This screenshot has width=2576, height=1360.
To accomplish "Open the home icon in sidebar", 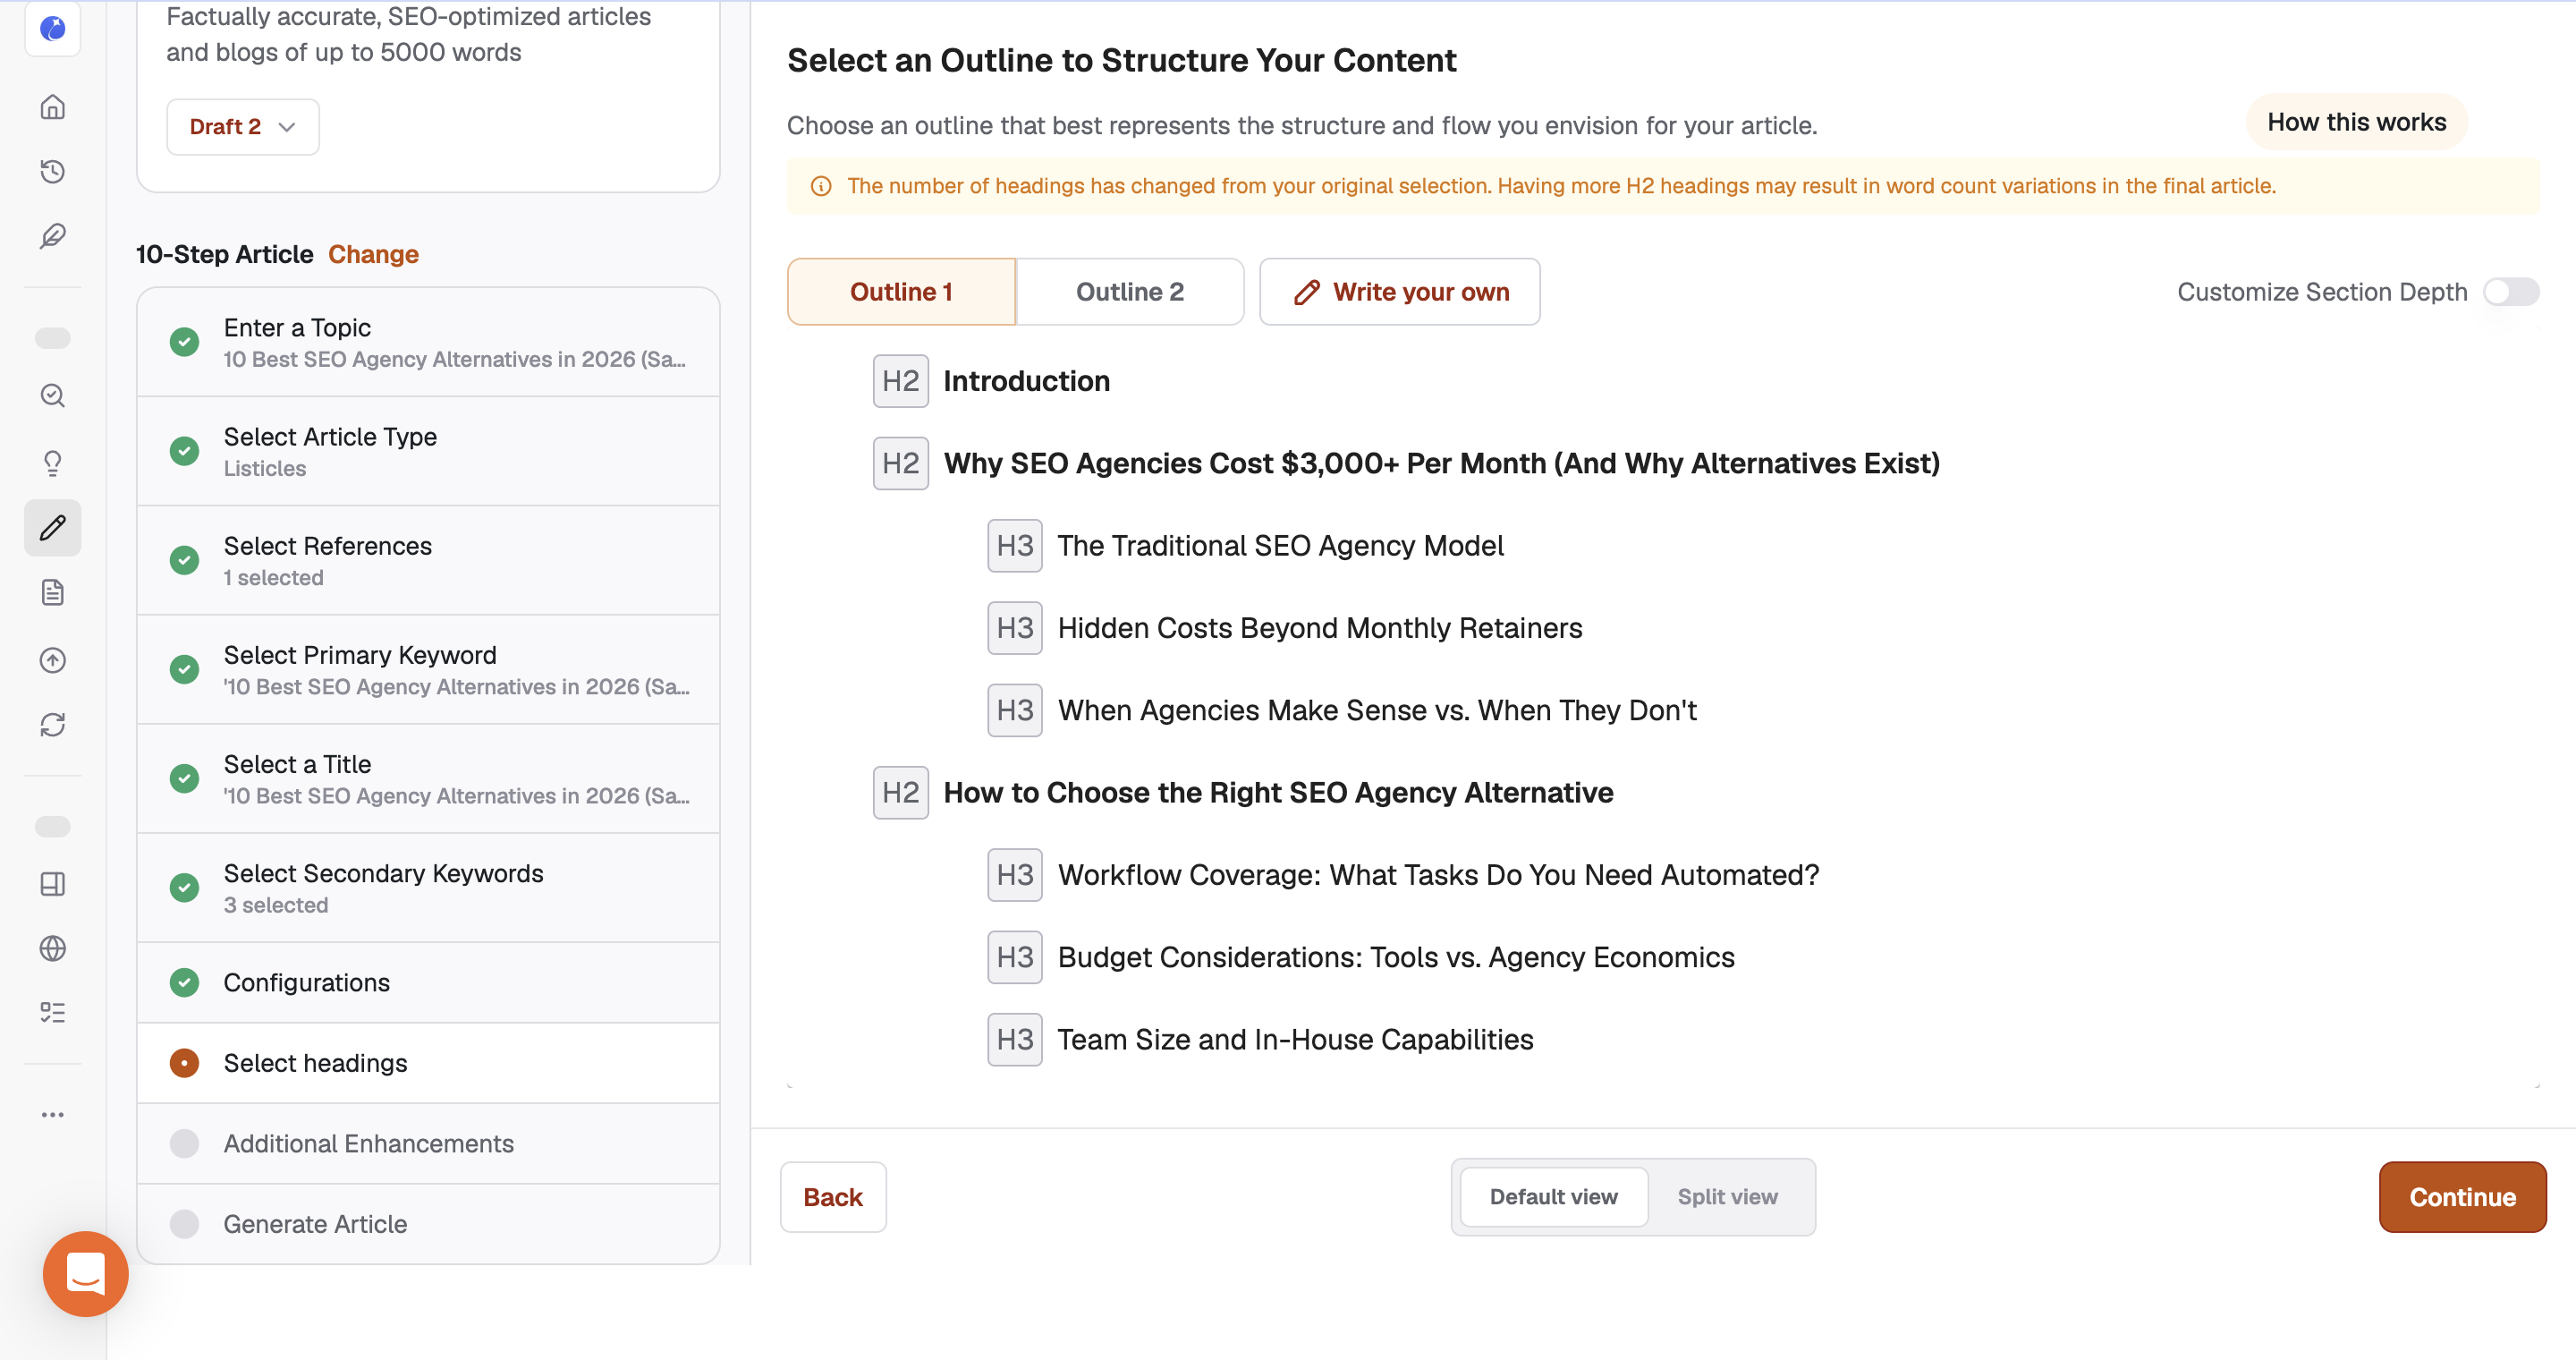I will point(53,106).
